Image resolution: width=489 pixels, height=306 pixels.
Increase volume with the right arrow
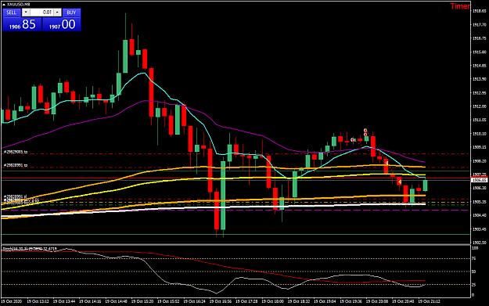click(x=57, y=13)
